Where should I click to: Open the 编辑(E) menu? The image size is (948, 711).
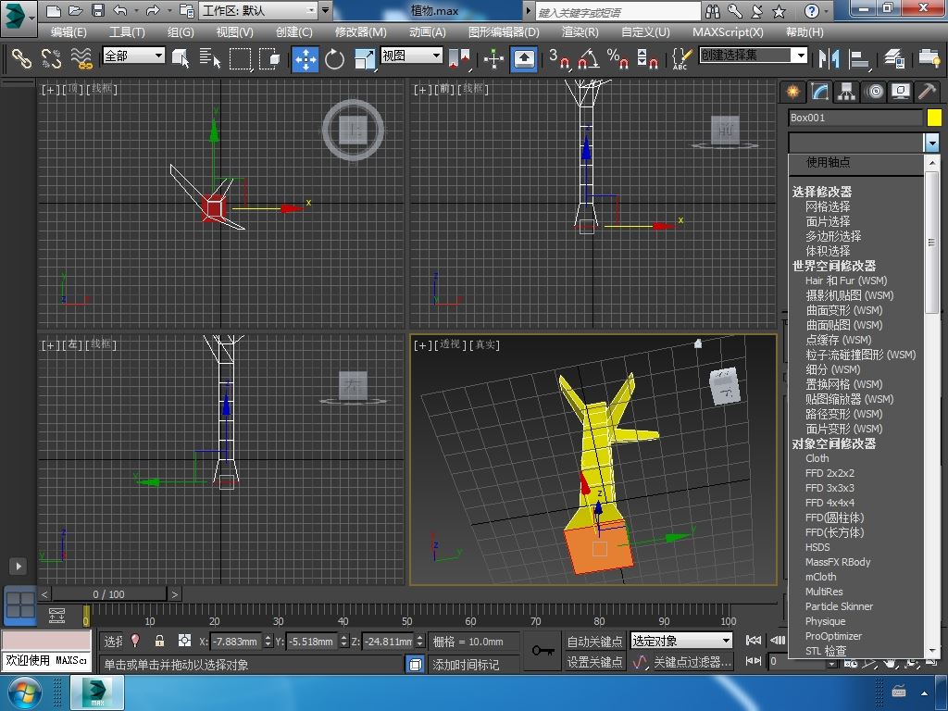pos(69,32)
